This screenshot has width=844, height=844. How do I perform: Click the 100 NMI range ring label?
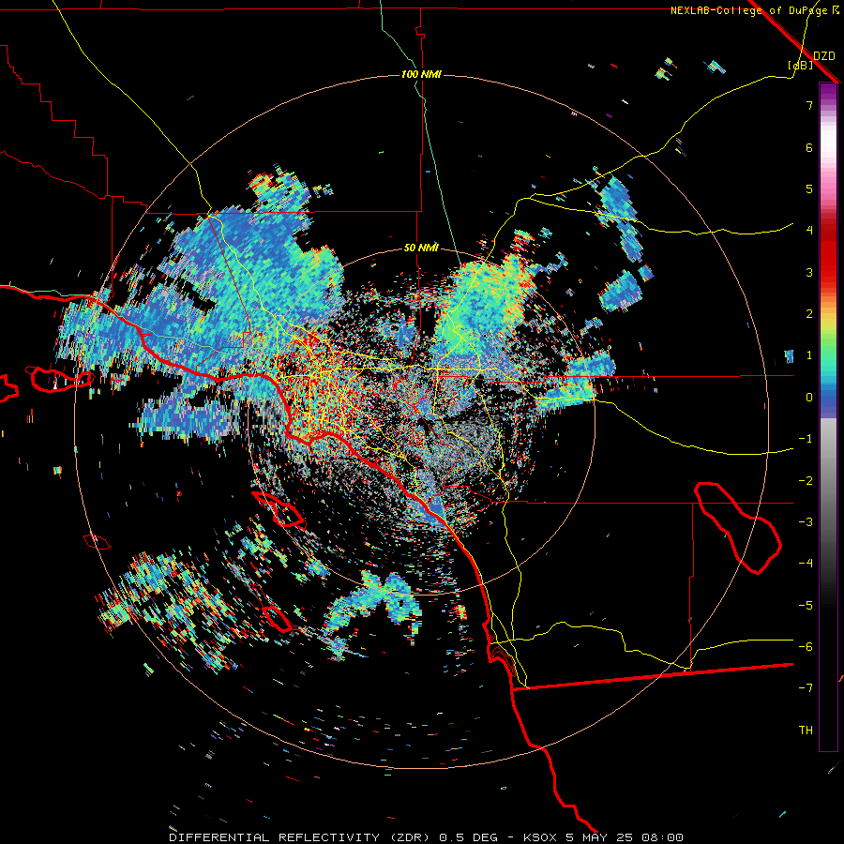click(x=421, y=74)
